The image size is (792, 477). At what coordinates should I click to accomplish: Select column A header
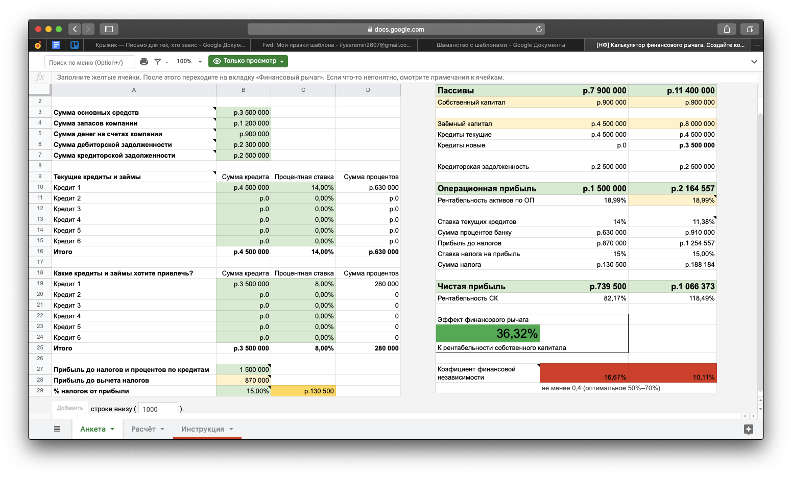point(134,90)
